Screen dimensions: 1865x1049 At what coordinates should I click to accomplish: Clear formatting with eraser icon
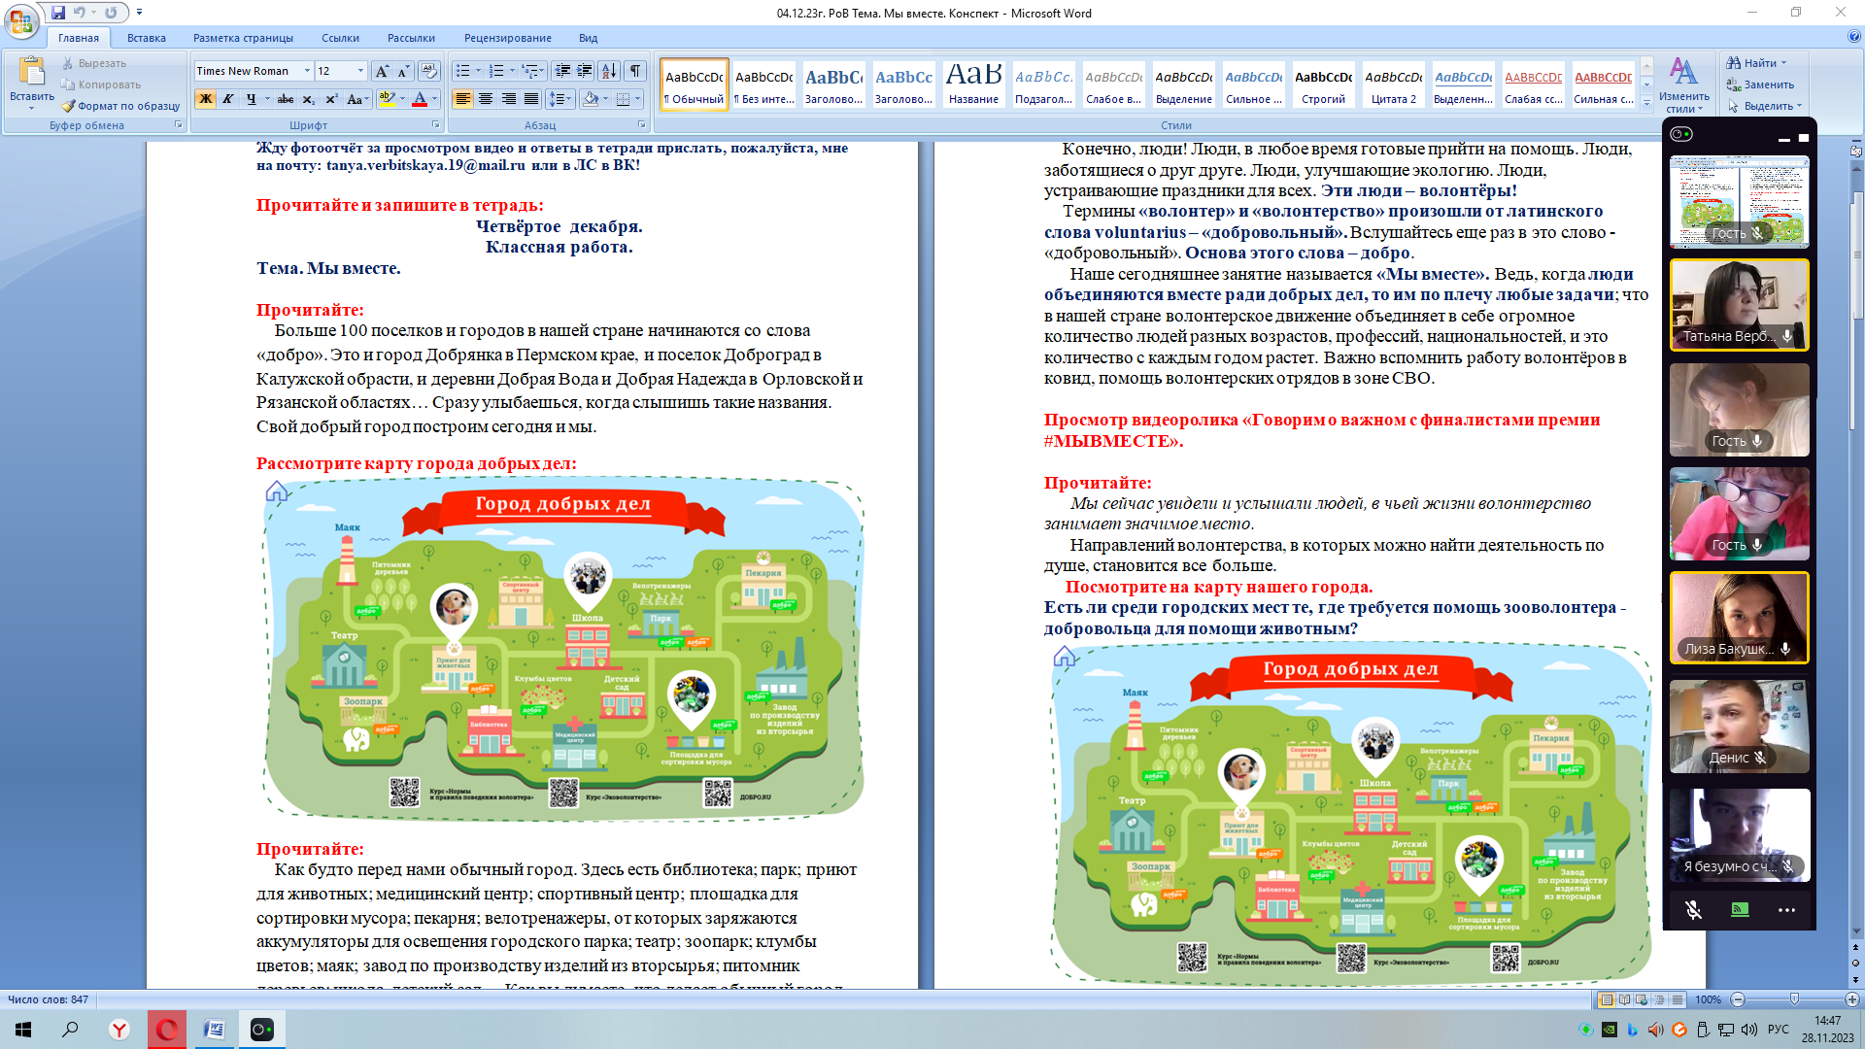coord(429,71)
